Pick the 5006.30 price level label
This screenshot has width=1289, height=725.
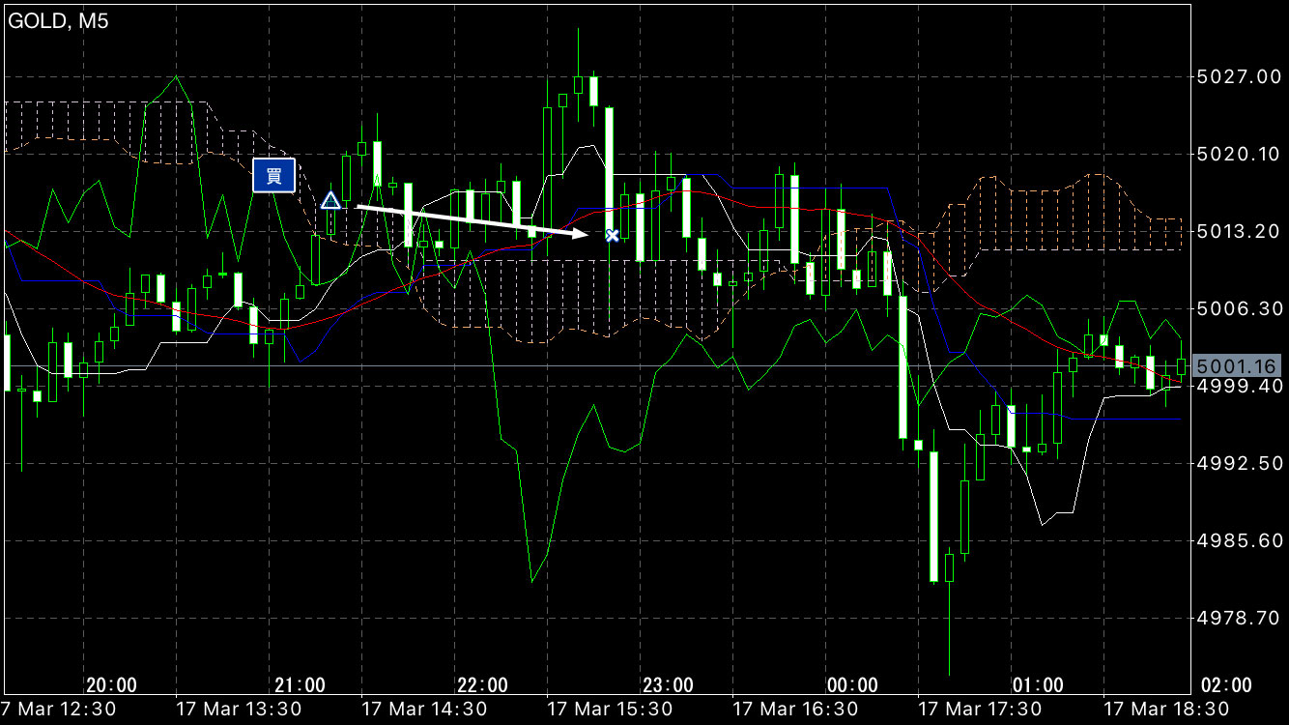(1237, 308)
